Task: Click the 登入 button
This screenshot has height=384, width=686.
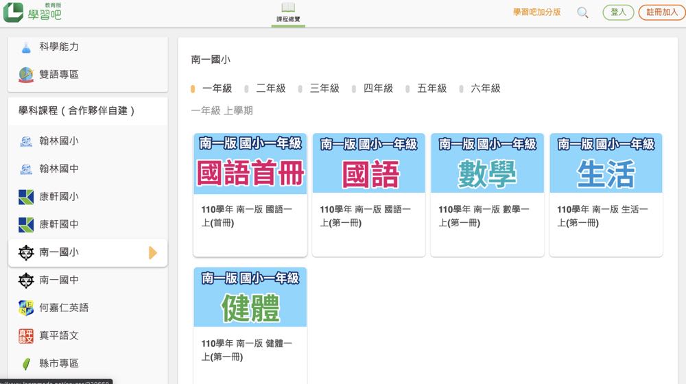Action: 618,12
